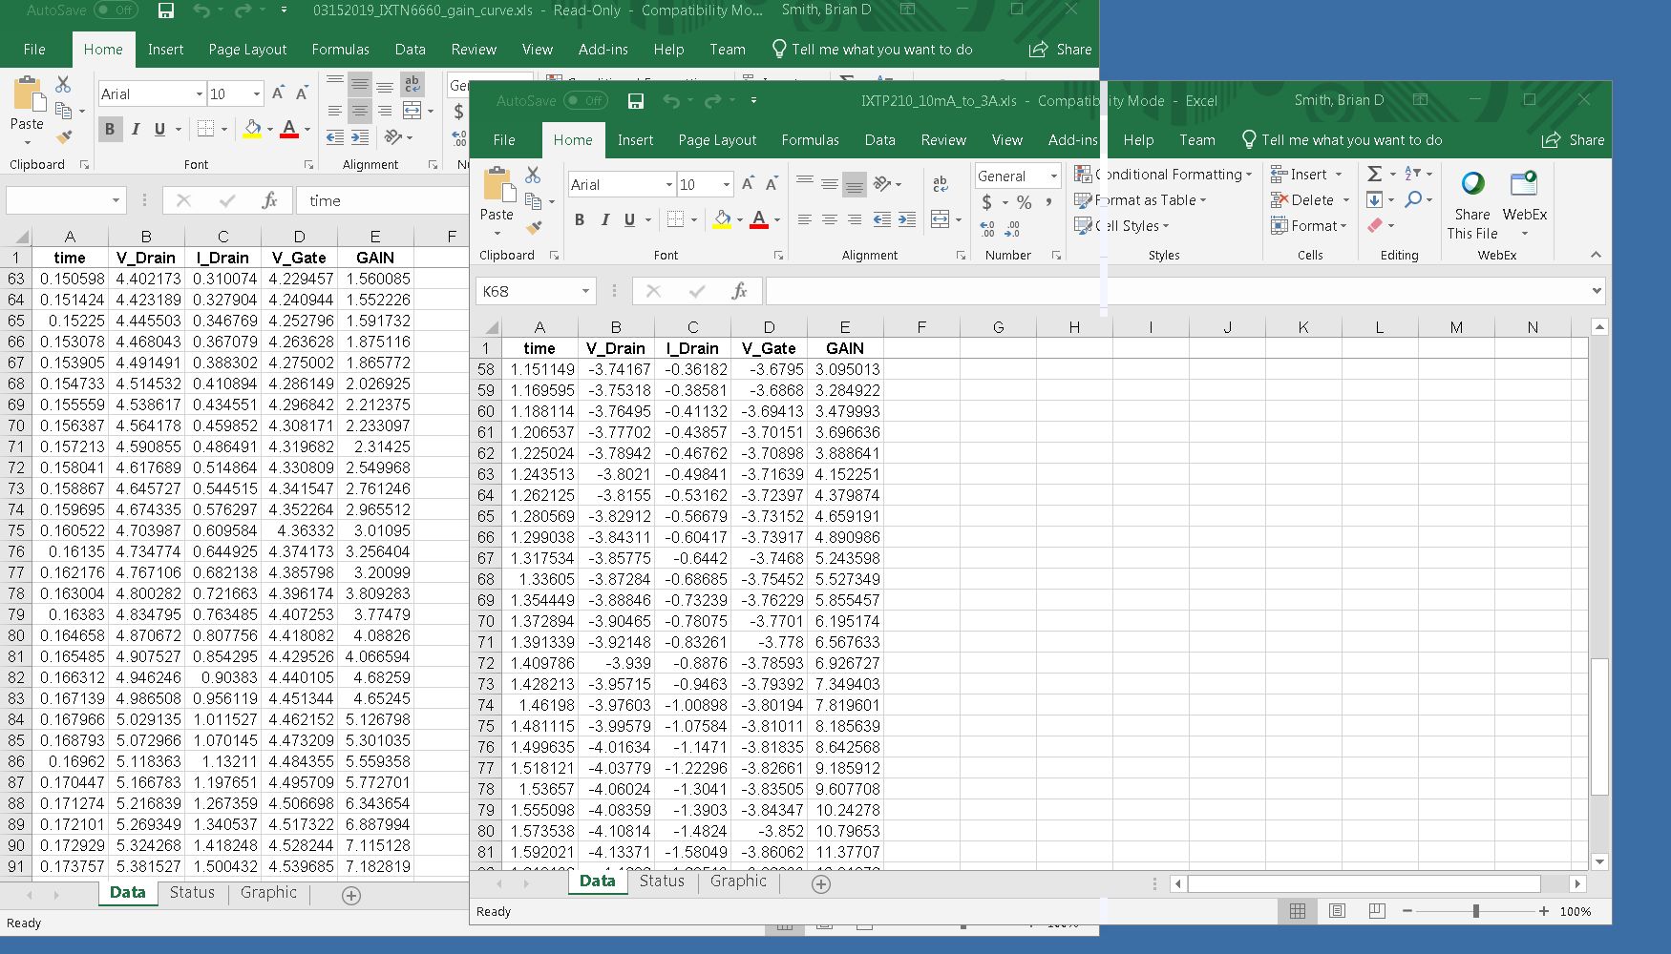Save the gain_curve workbook with floppy icon
Viewport: 1671px width, 954px height.
pyautogui.click(x=166, y=10)
